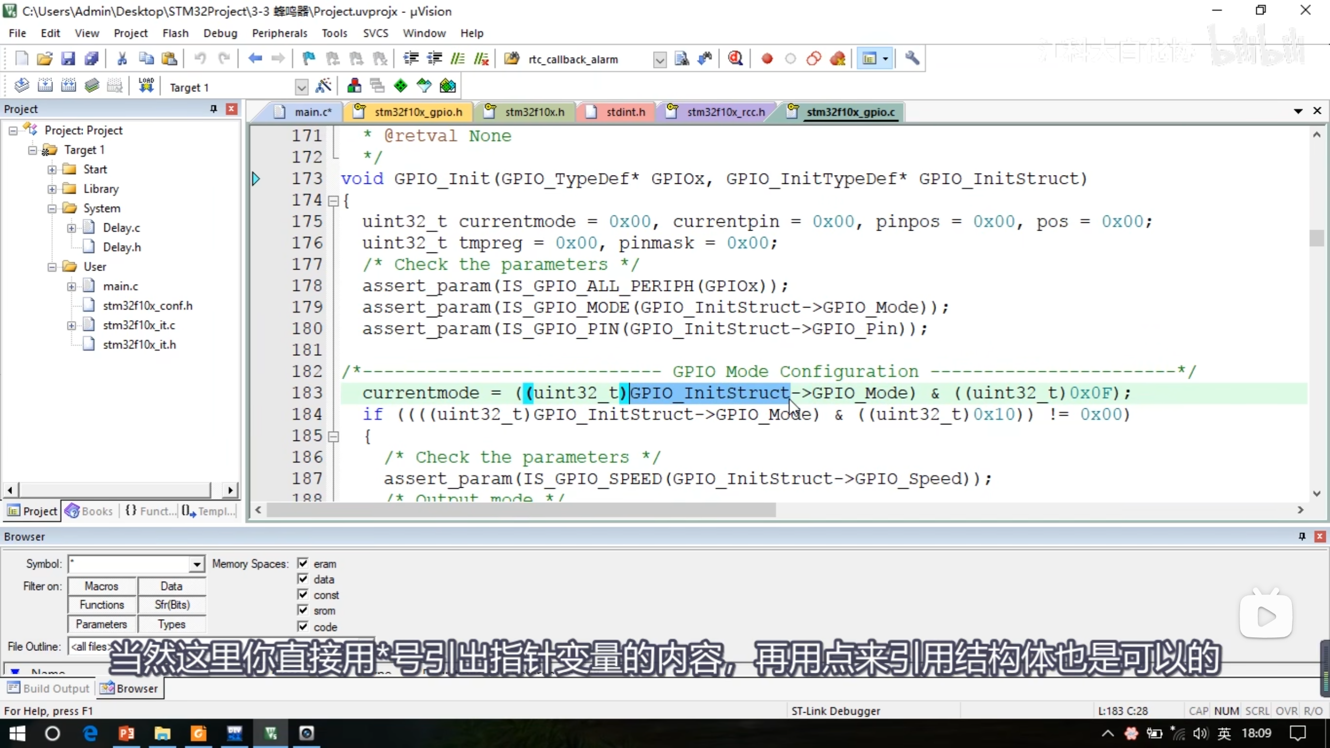Viewport: 1330px width, 748px height.
Task: Open the Peripherals menu
Action: pyautogui.click(x=279, y=33)
